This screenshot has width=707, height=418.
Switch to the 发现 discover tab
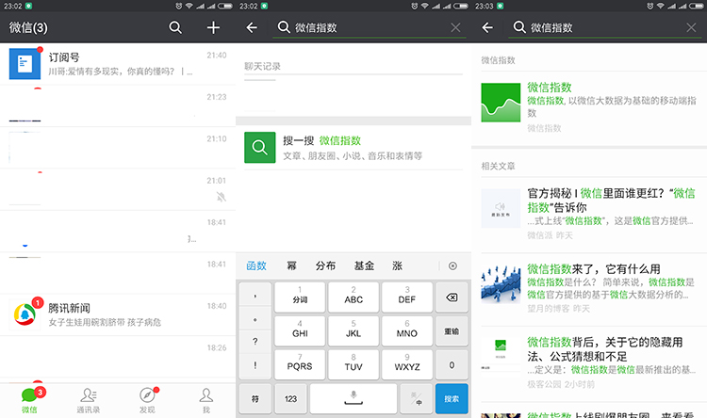pyautogui.click(x=147, y=400)
